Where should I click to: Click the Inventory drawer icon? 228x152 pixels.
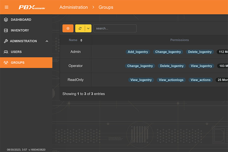coord(6,30)
